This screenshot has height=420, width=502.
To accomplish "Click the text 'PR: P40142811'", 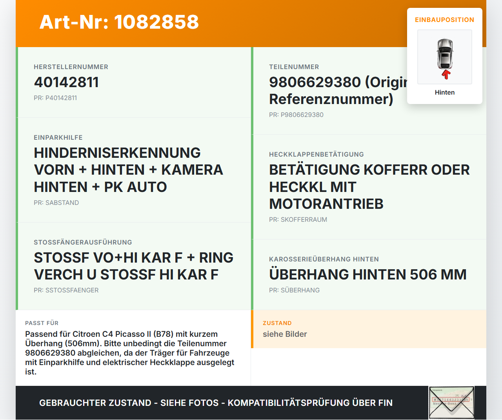I will click(55, 98).
